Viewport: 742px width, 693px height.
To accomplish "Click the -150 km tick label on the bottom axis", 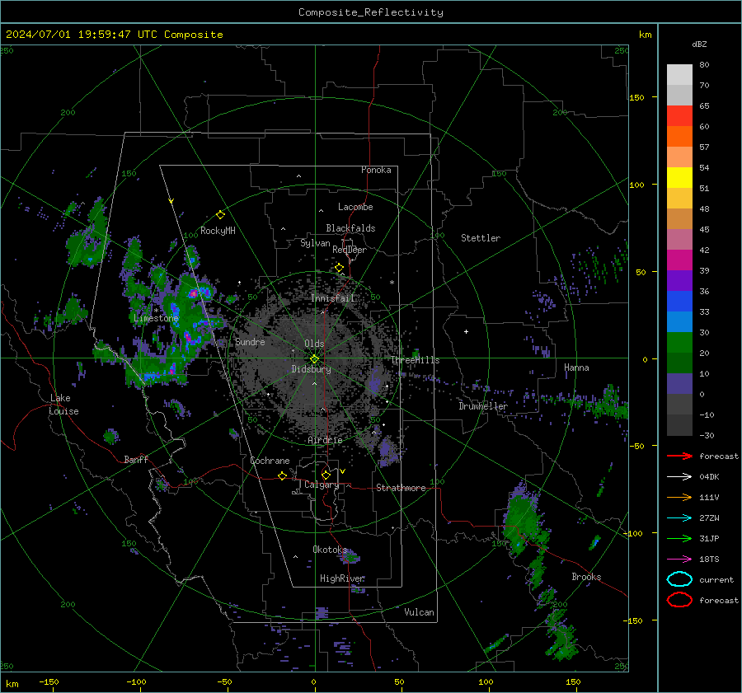I will [49, 681].
